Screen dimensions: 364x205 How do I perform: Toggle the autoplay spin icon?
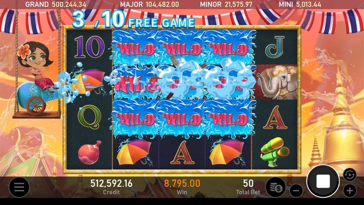[349, 174]
